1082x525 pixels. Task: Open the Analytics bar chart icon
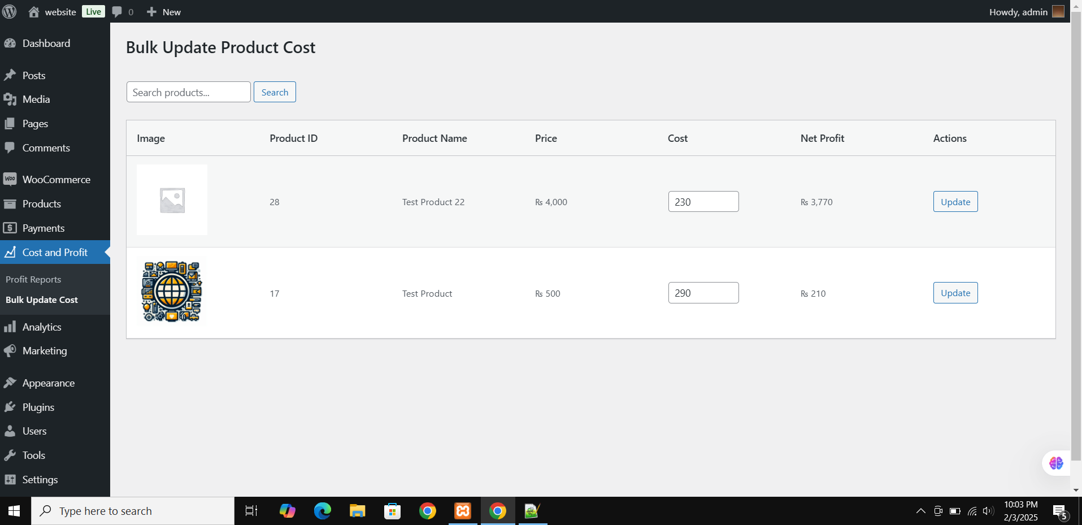(x=10, y=327)
